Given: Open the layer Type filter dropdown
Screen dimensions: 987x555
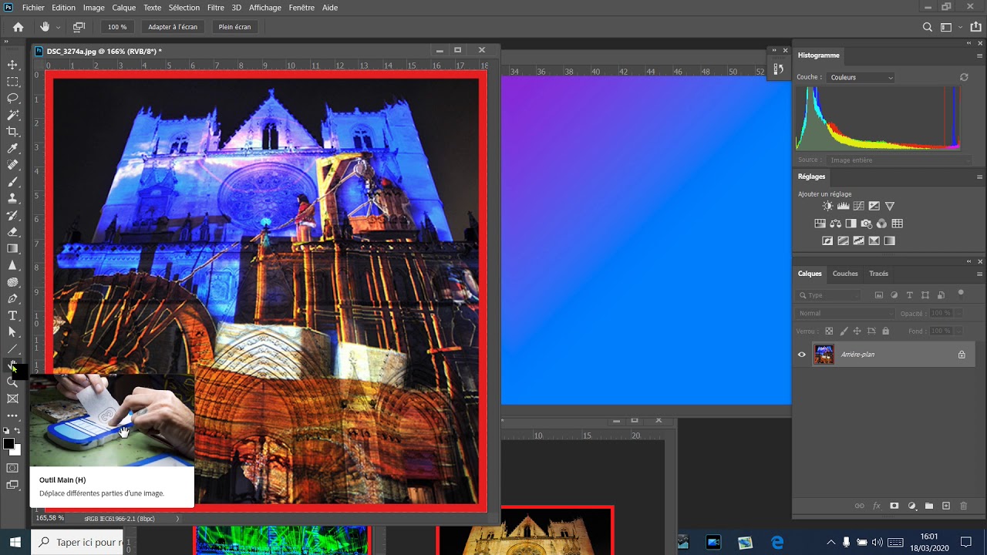Looking at the screenshot, I should point(828,295).
